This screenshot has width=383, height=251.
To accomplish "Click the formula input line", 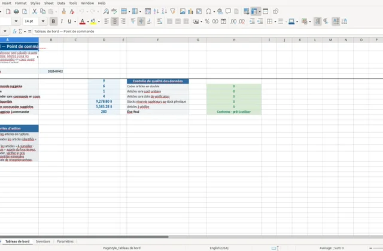I will coord(208,31).
